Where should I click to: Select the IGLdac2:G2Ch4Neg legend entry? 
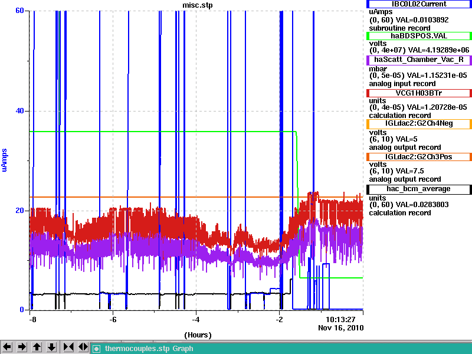tap(419, 124)
